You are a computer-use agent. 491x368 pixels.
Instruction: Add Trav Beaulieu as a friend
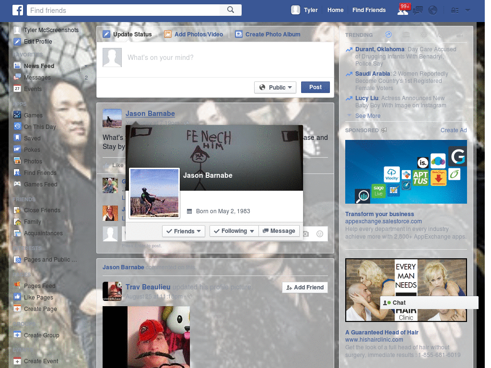pos(304,287)
